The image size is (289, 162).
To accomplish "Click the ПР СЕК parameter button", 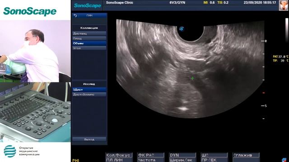I will [214, 160].
